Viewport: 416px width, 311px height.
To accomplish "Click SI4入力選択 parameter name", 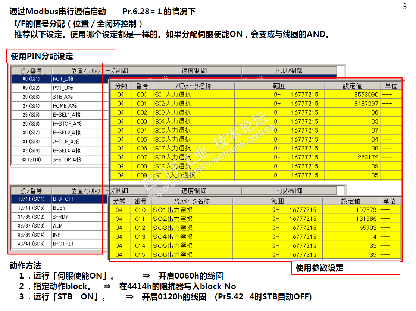I will 173,121.
